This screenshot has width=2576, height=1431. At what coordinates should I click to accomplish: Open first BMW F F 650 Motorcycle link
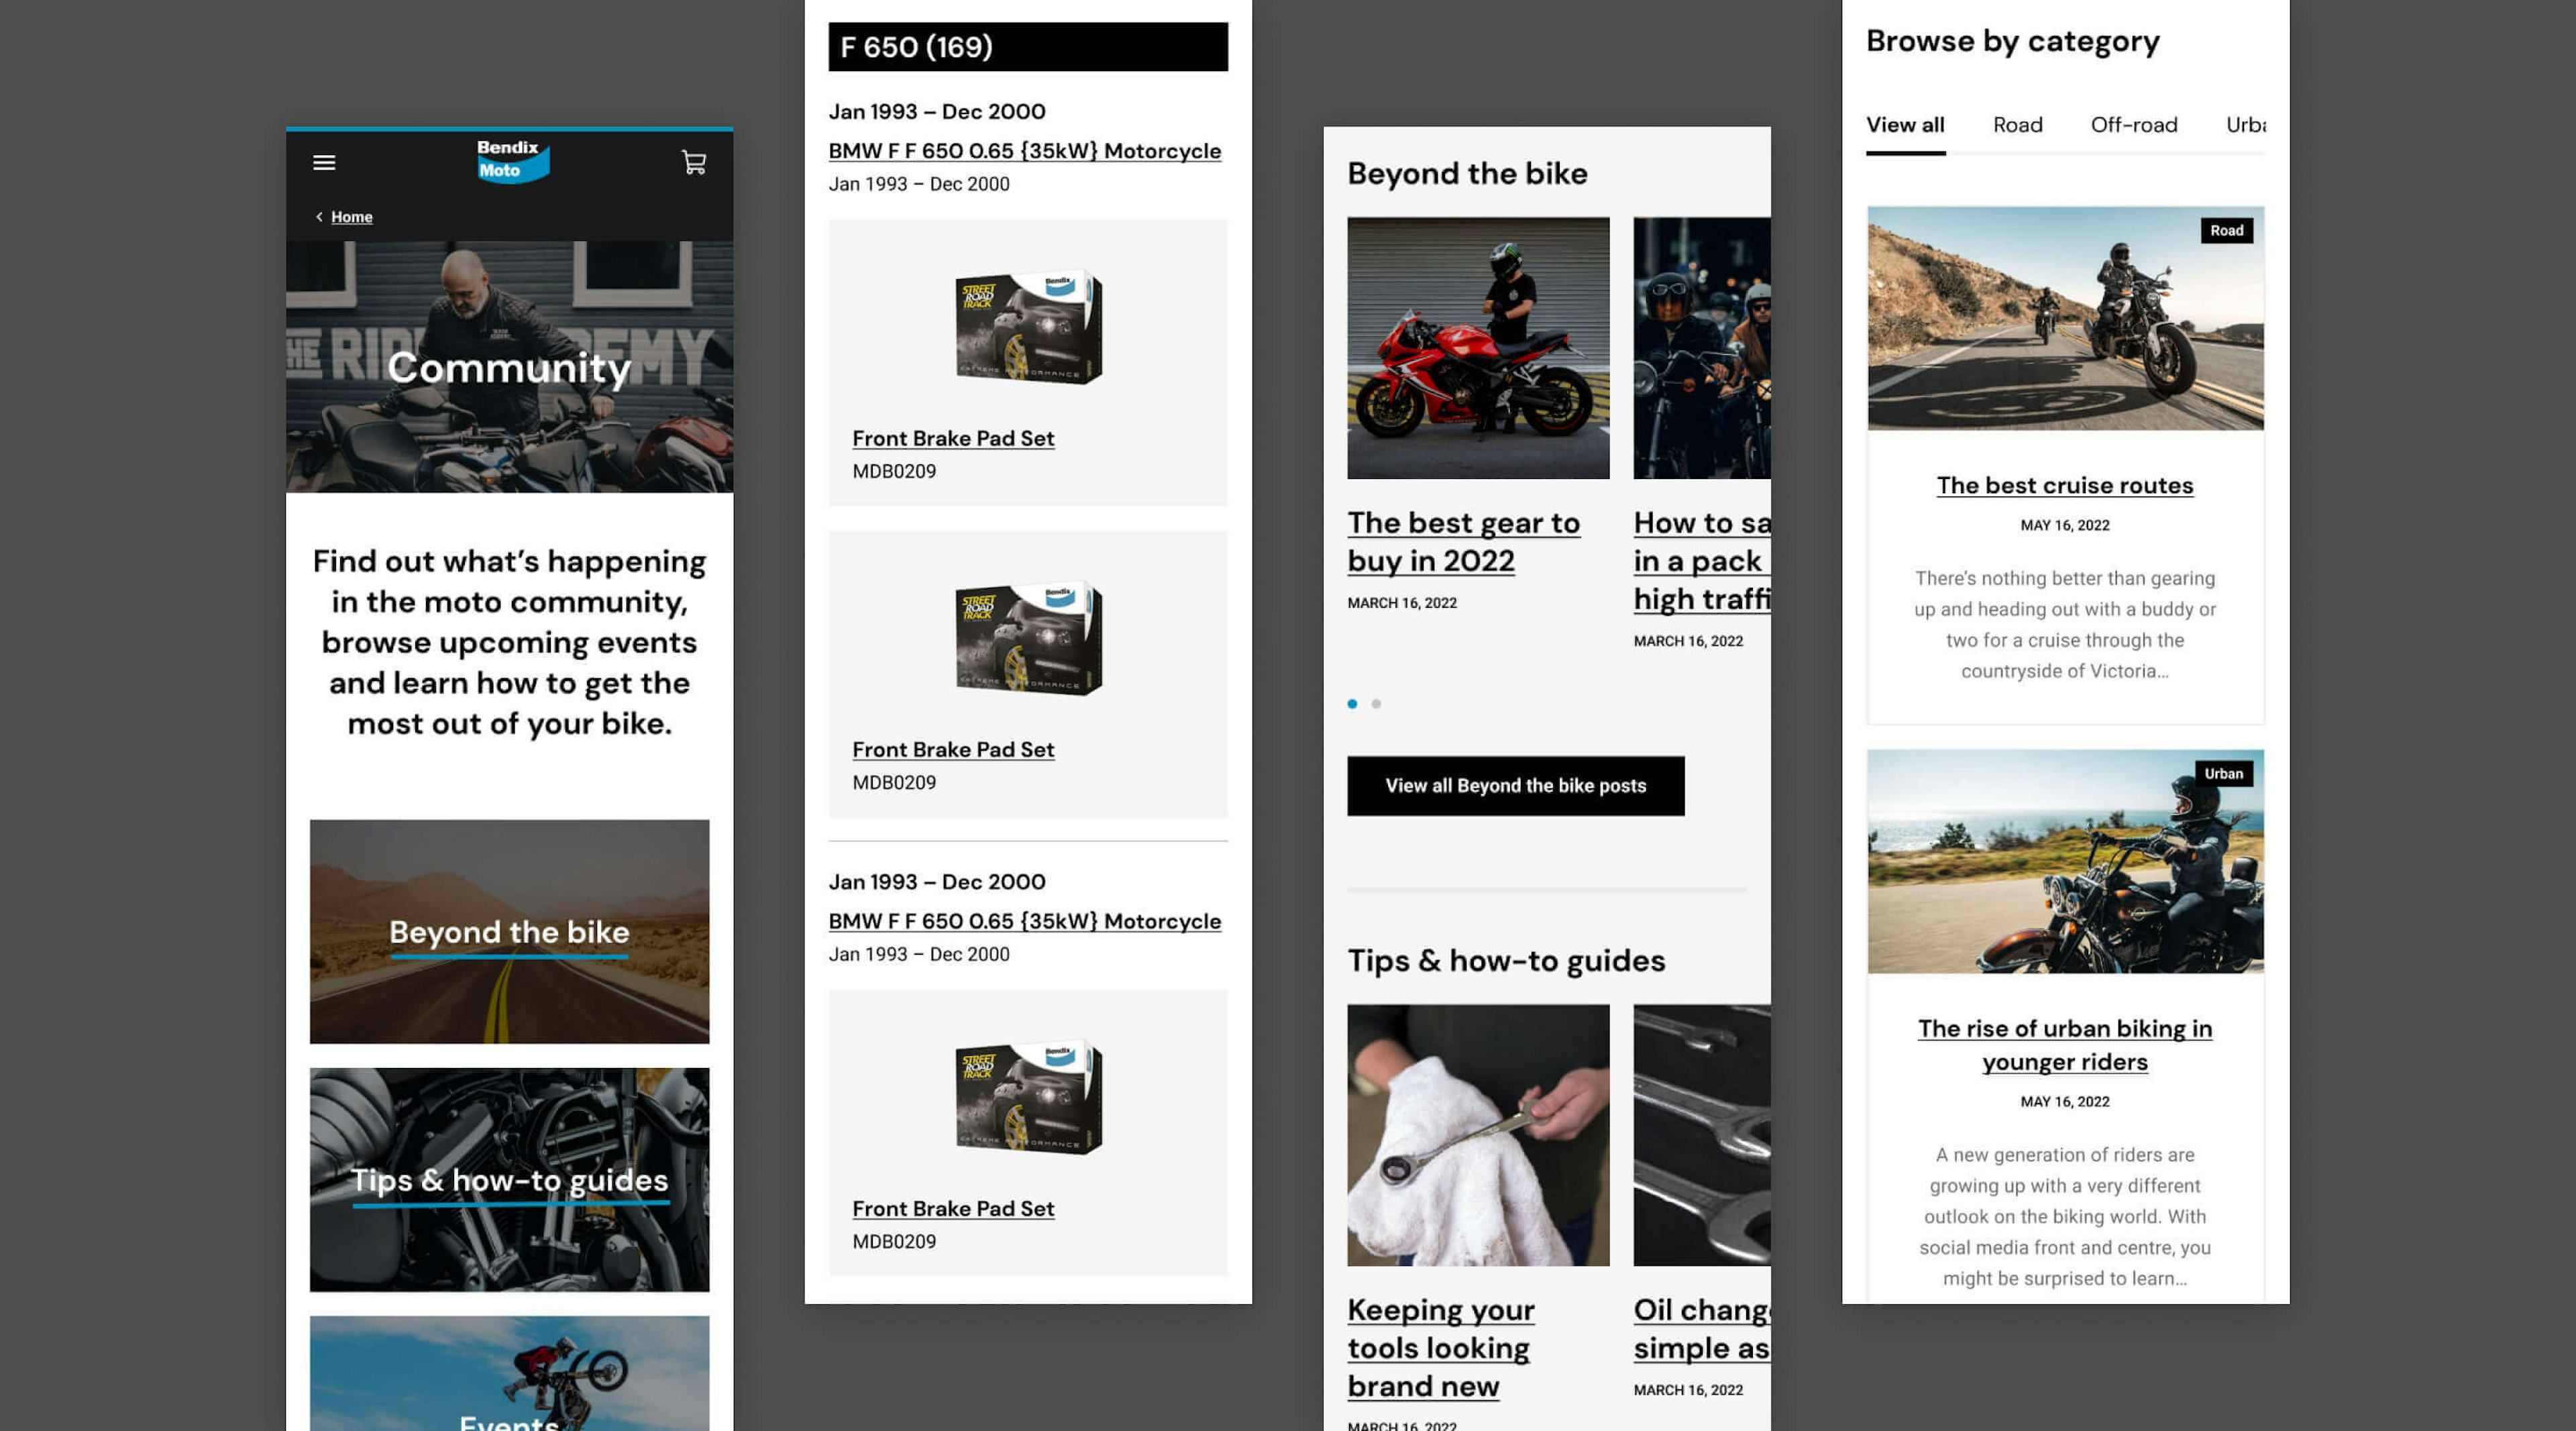coord(1024,151)
